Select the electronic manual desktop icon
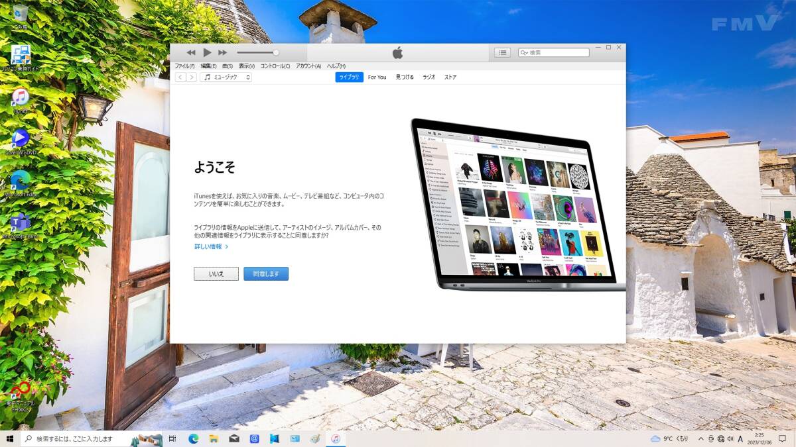The height and width of the screenshot is (447, 796). pos(21,395)
